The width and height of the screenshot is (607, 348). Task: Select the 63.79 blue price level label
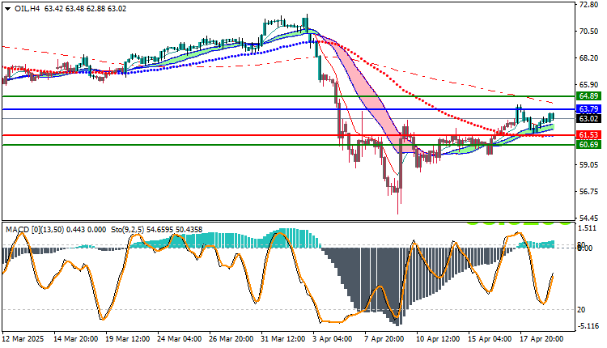click(588, 109)
